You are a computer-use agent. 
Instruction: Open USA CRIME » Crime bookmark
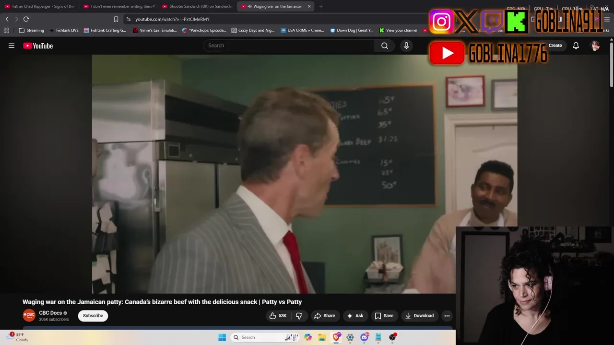(302, 30)
